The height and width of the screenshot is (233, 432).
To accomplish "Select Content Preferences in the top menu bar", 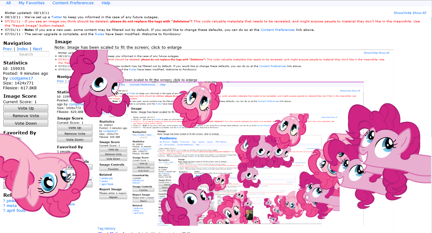I will [x=73, y=3].
